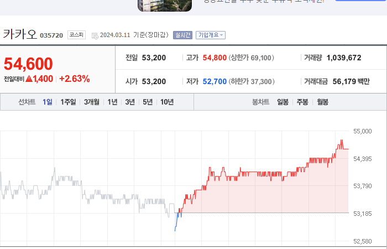Click the ad thumbnail image at top
The width and height of the screenshot is (387, 249).
(x=165, y=6)
